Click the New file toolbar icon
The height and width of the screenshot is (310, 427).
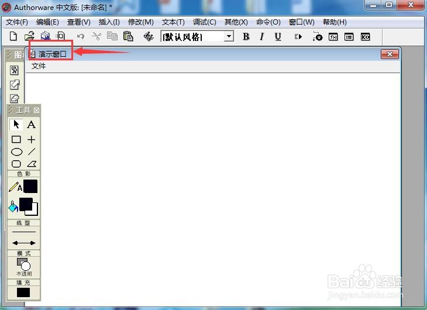pyautogui.click(x=13, y=36)
